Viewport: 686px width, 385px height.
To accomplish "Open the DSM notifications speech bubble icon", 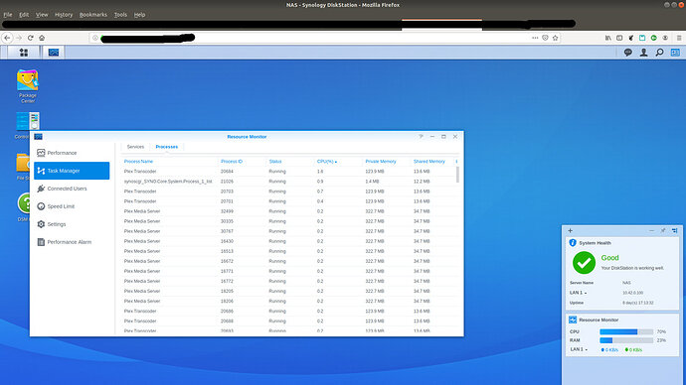I will (627, 53).
